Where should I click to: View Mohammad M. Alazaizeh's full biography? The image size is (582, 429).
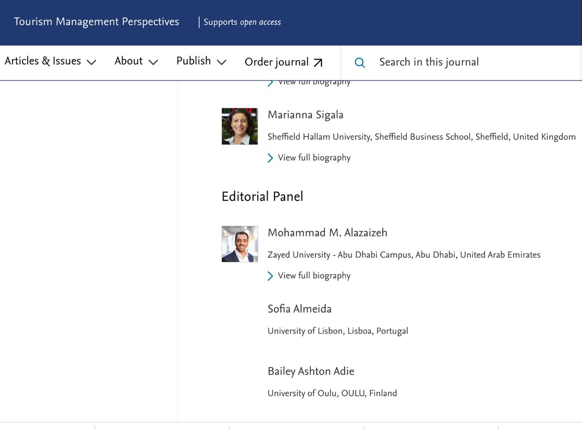pyautogui.click(x=314, y=276)
